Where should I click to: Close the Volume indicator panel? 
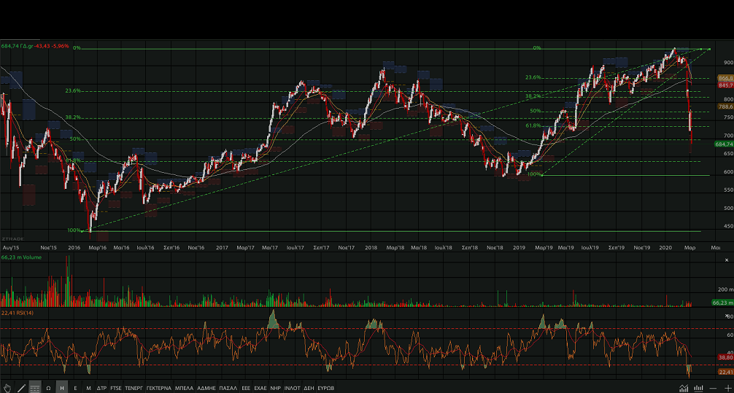click(727, 260)
